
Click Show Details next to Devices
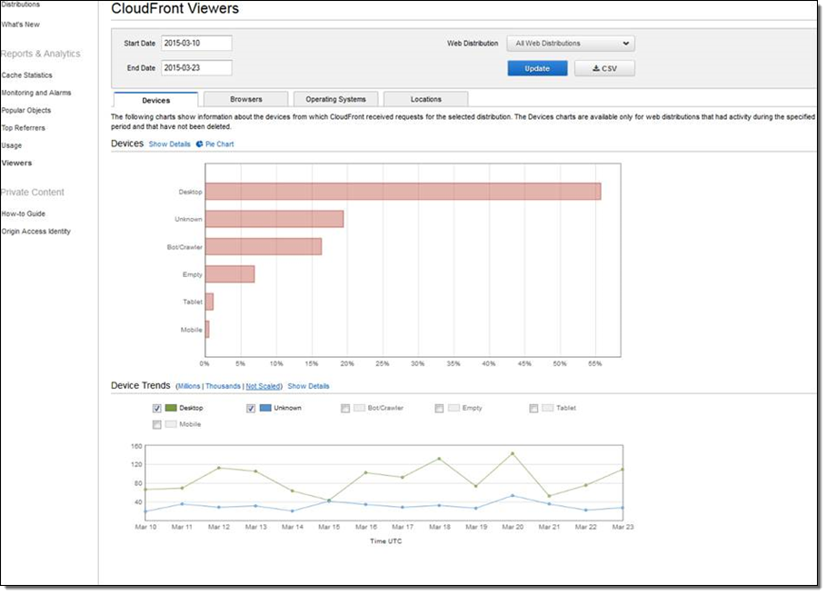[x=170, y=144]
